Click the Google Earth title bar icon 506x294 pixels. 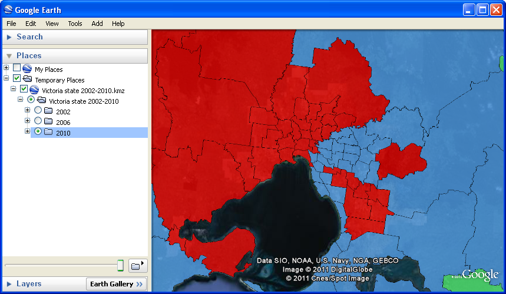8,9
